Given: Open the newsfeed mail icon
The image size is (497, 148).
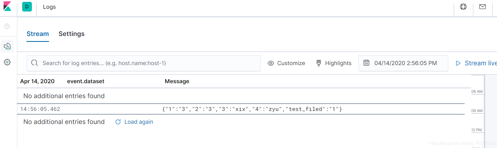Looking at the screenshot, I should (483, 7).
